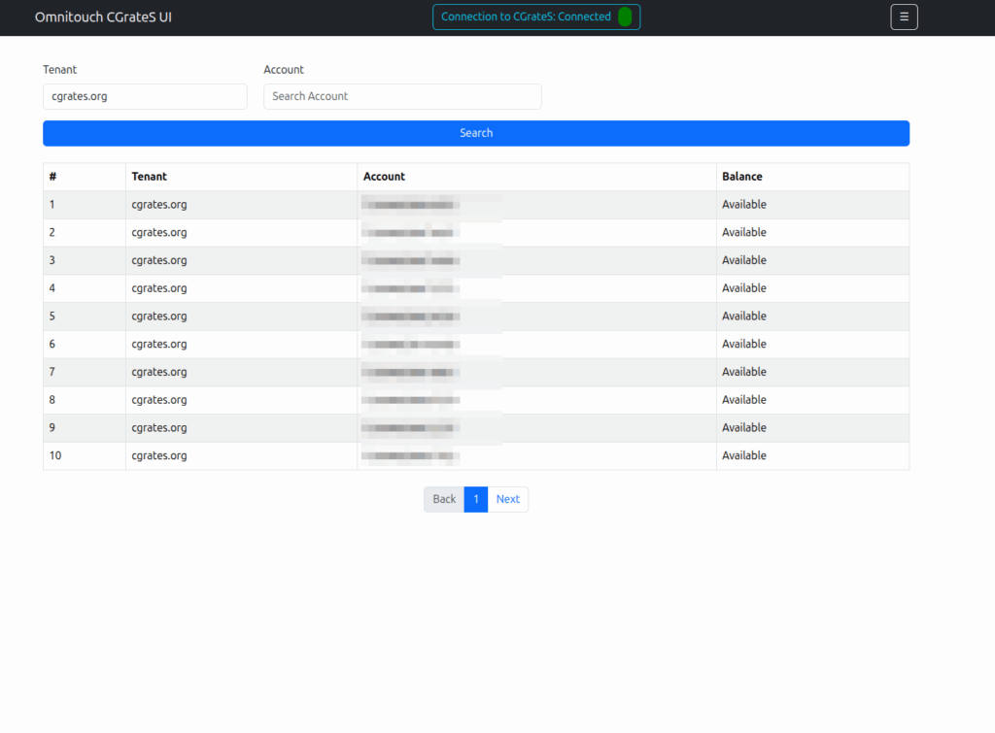Select the account in row 9
The width and height of the screenshot is (995, 733).
click(x=408, y=428)
